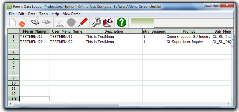The image size is (239, 112).
Task: Minimize the Forms Data Loader window
Action: click(208, 5)
